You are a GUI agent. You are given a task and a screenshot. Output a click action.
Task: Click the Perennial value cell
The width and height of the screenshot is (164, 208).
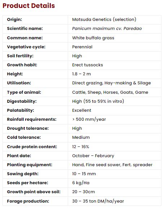click(x=115, y=47)
